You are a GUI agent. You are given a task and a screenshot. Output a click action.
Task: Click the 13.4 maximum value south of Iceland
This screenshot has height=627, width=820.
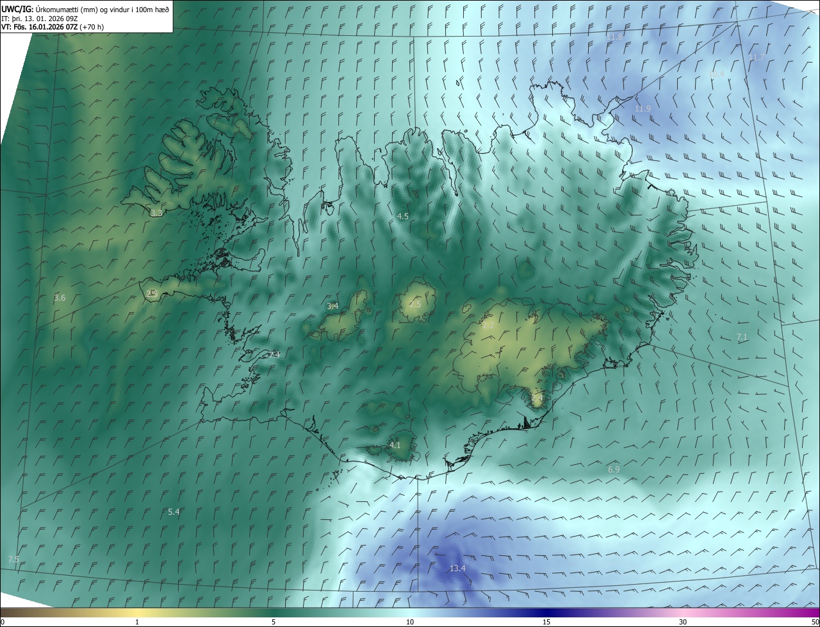[457, 569]
